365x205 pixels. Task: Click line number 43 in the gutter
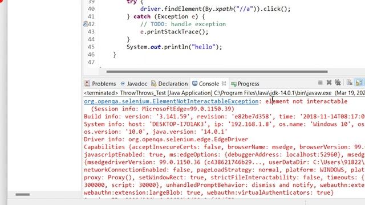pyautogui.click(x=91, y=32)
